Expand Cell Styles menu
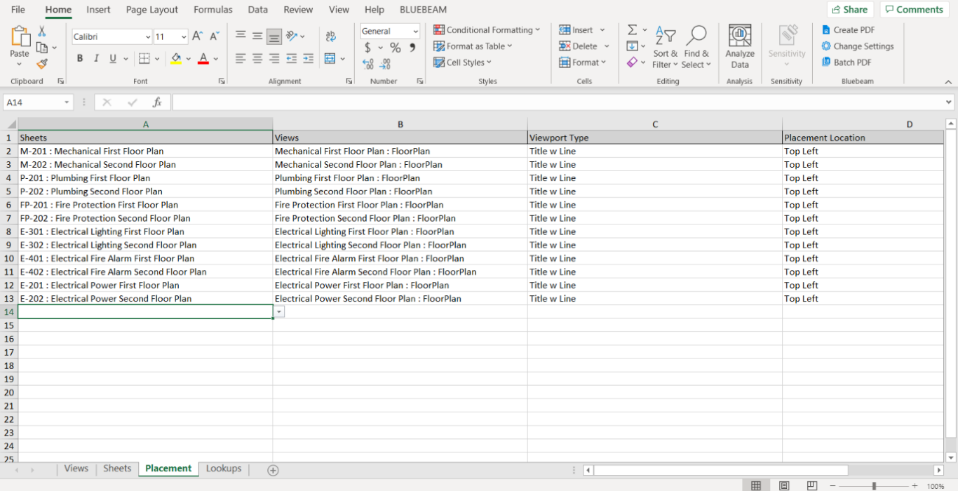This screenshot has height=491, width=958. tap(463, 62)
